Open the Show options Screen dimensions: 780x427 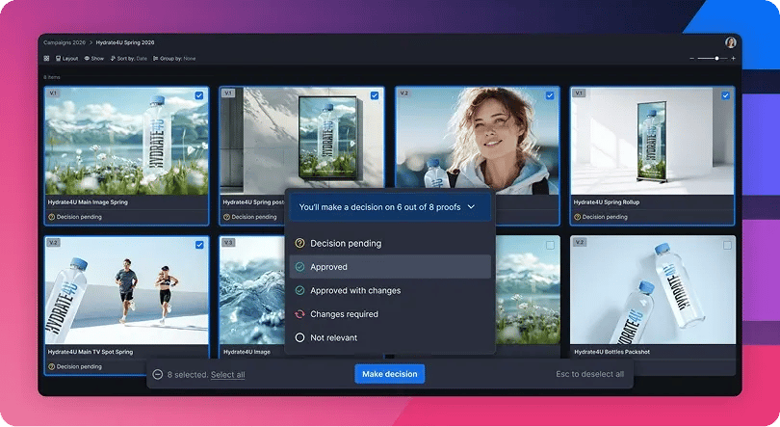pos(94,58)
